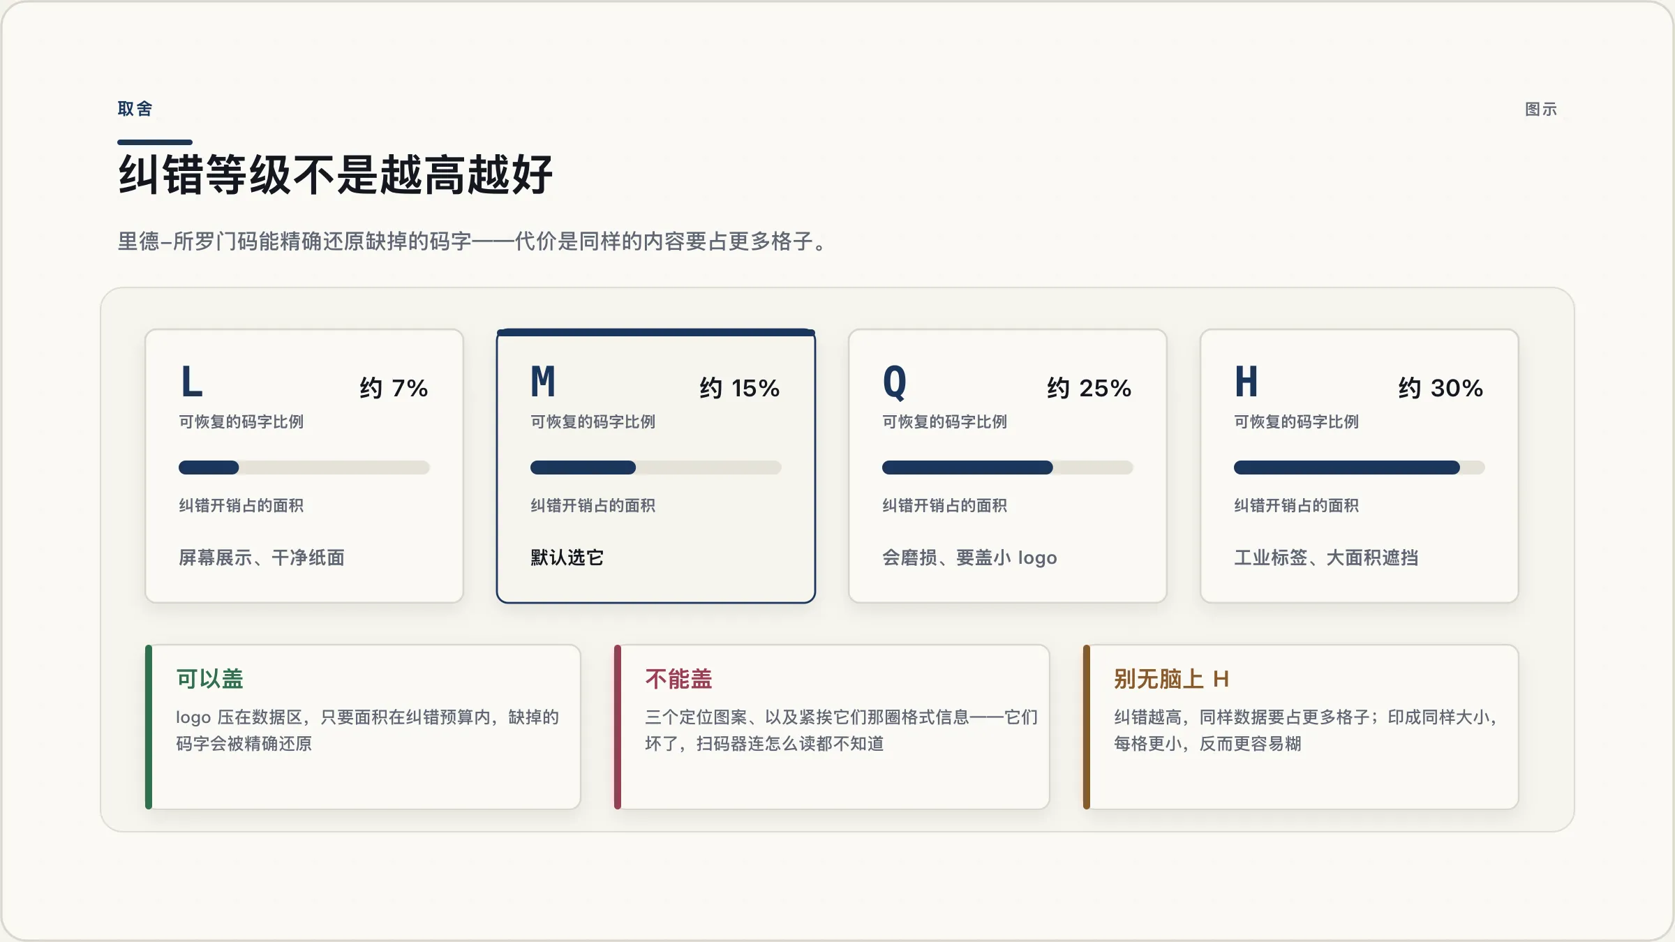This screenshot has width=1675, height=942.
Task: Click the subtitle starting with 里德-所罗门码
Action: 473,241
